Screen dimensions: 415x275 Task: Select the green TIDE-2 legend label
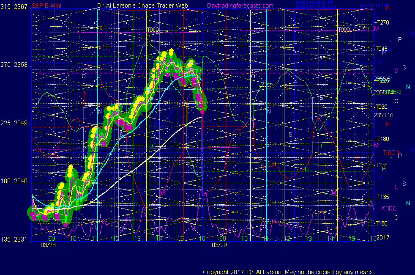pos(393,92)
